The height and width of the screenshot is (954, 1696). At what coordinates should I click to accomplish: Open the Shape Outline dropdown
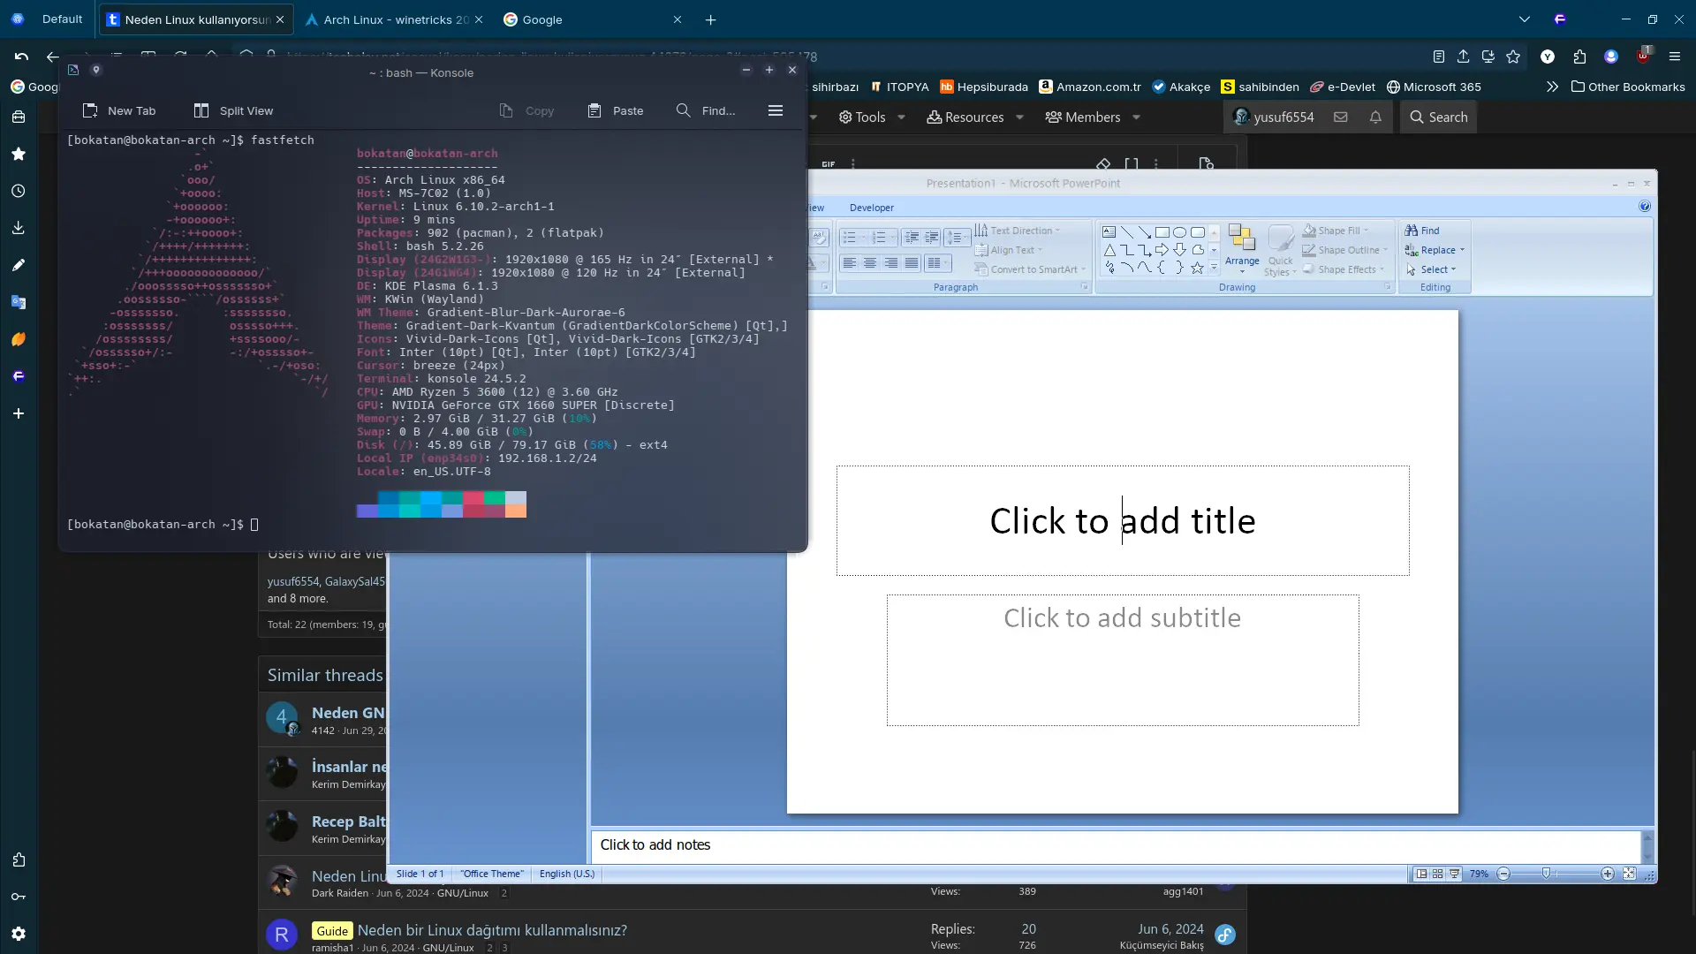pos(1344,250)
